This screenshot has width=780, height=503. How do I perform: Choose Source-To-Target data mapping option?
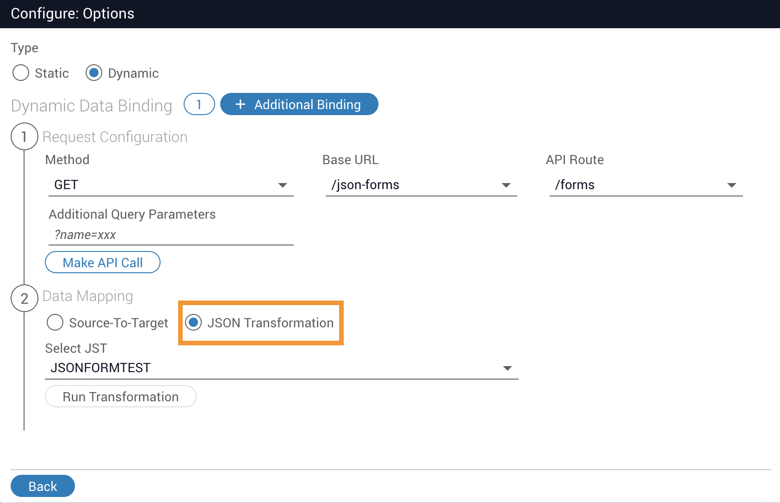(55, 323)
